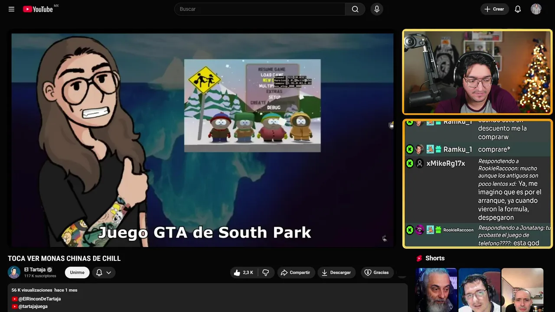Click the video title TOCA VER MONAS CHINAS

(64, 259)
